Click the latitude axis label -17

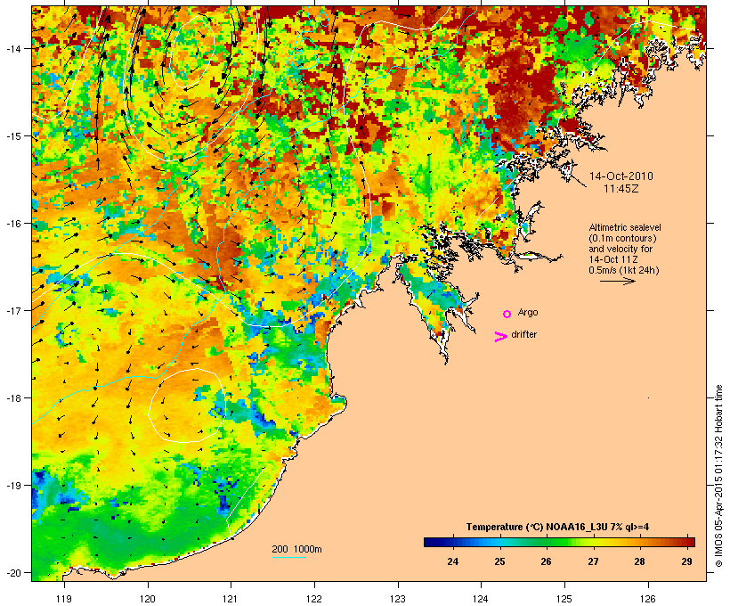click(x=14, y=310)
